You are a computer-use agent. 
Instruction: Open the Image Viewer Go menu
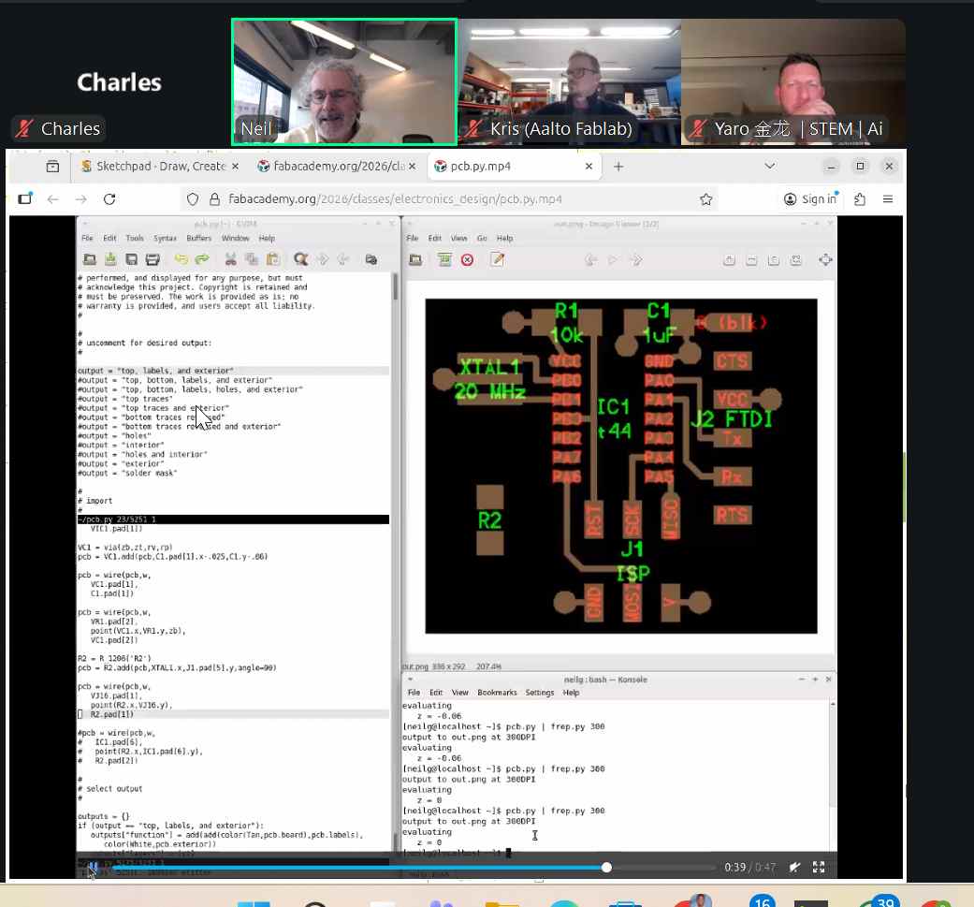pyautogui.click(x=482, y=238)
